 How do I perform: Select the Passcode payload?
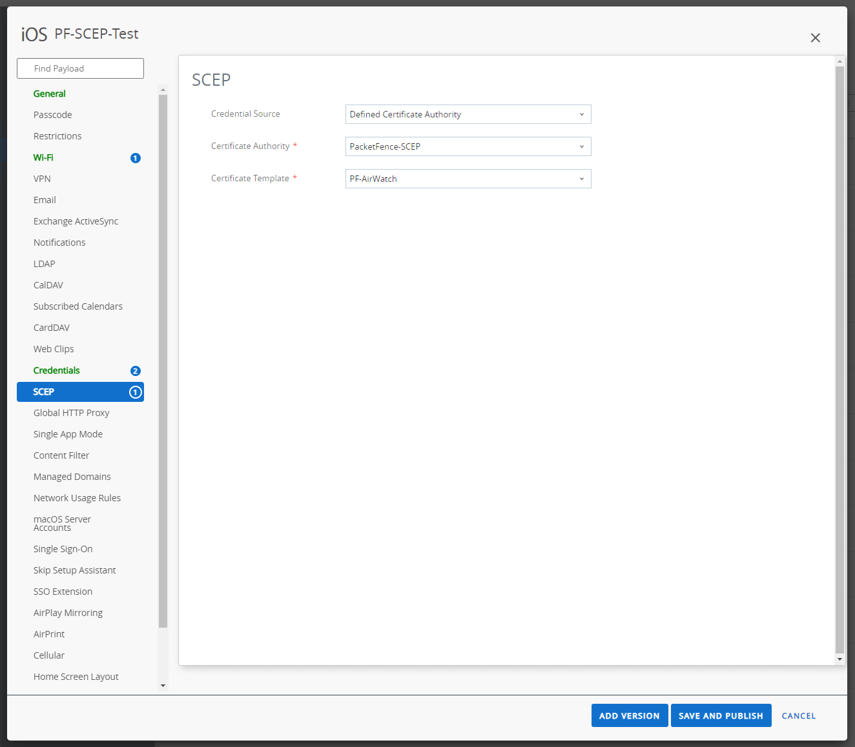tap(52, 115)
